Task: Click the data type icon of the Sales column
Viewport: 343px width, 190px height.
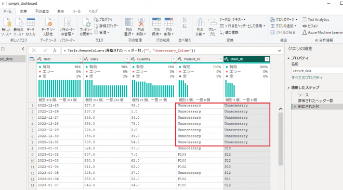Action: pos(86,59)
